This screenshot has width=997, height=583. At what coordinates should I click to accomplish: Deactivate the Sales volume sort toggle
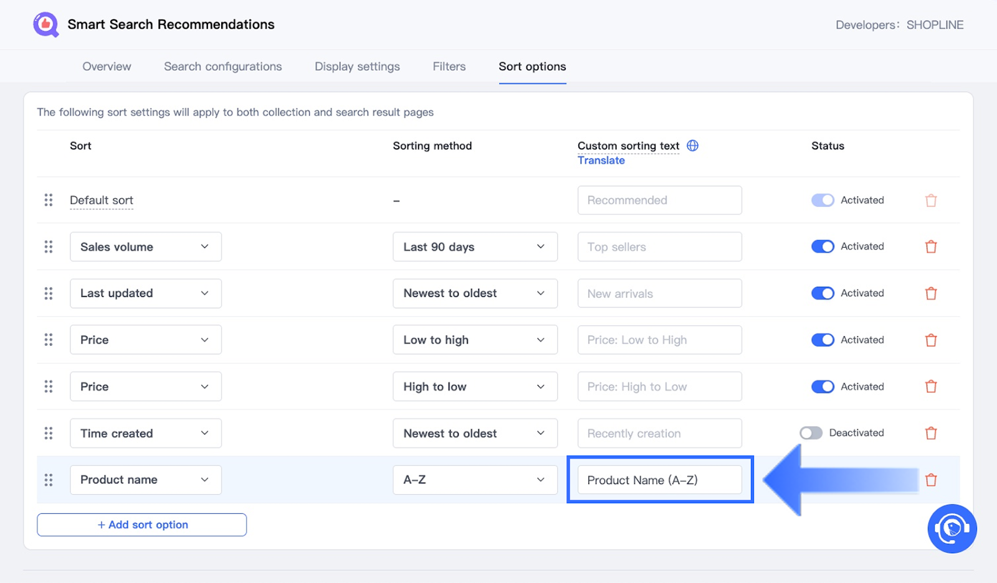823,246
